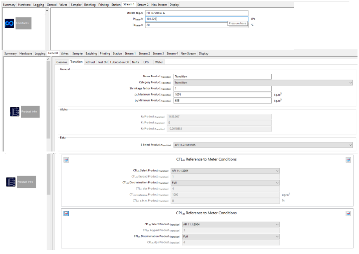Click ρs Minimum Product input field
Image resolution: width=359 pixels, height=254 pixels.
[223, 101]
